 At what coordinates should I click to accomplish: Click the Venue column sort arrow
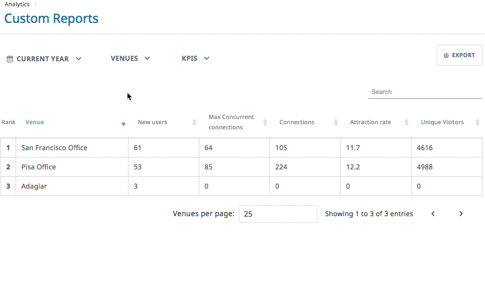click(123, 124)
